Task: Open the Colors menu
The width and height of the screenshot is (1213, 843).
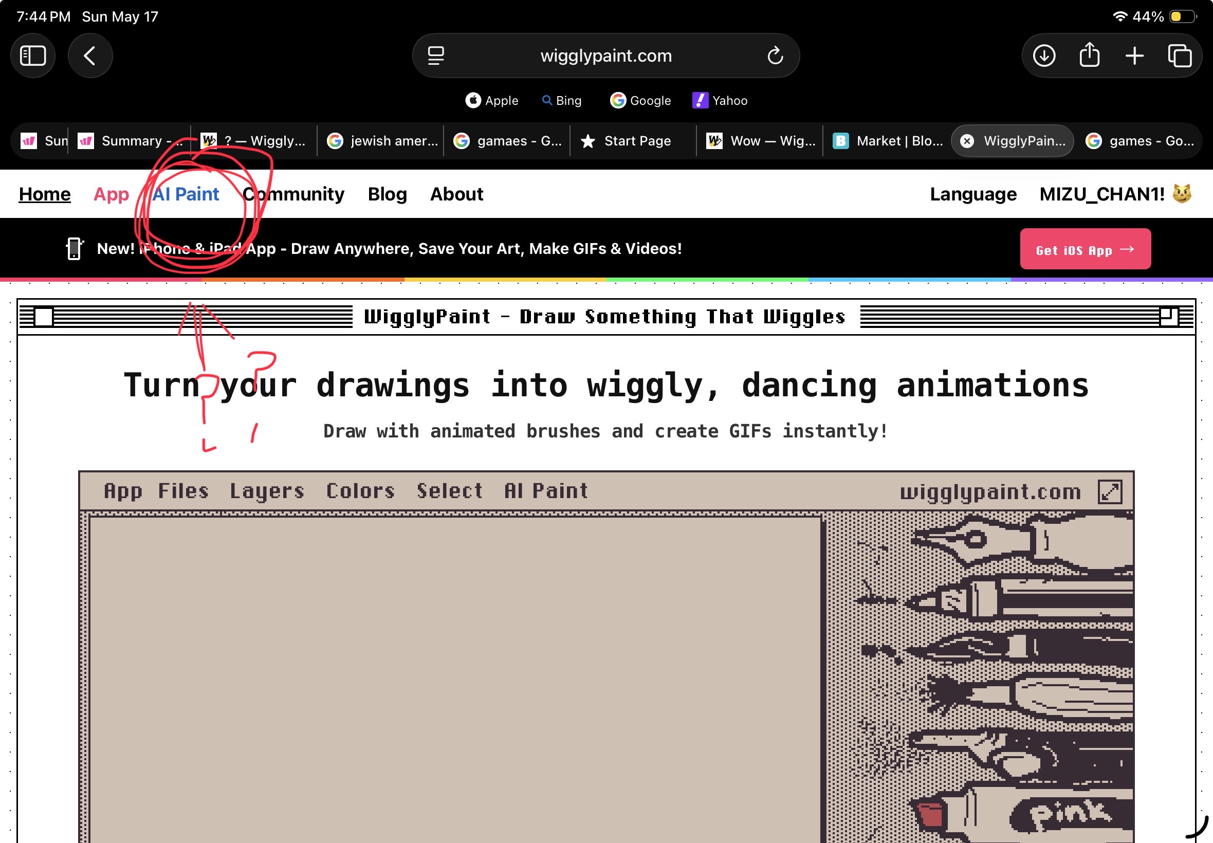Action: (x=360, y=491)
